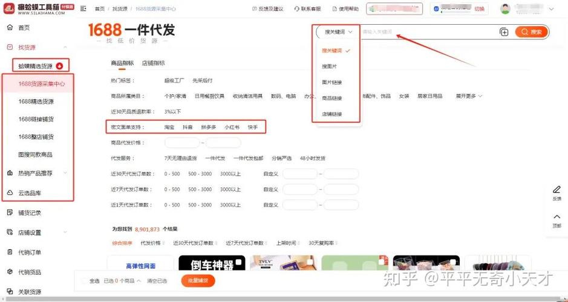Image resolution: width=568 pixels, height=302 pixels.
Task: Click the keyword search input field
Action: (429, 32)
